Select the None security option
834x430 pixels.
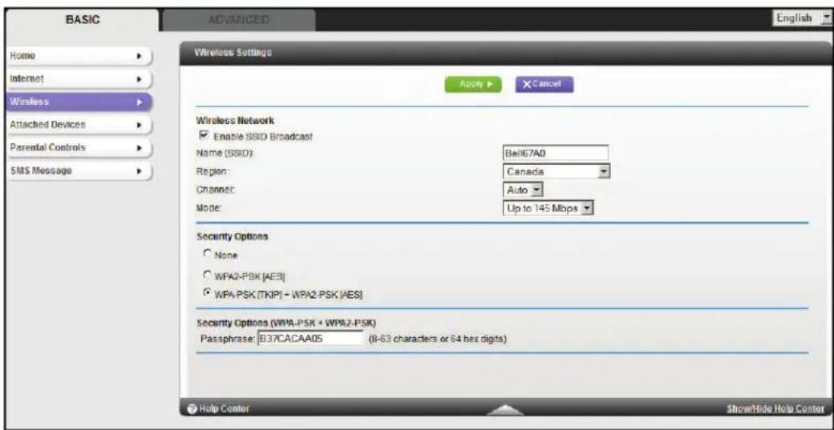point(208,255)
